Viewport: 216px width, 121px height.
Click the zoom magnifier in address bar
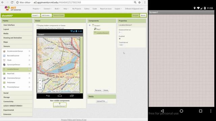tap(135, 2)
